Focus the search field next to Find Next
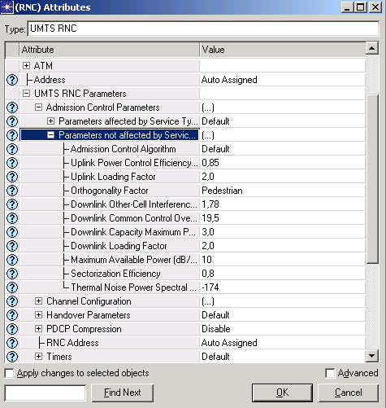 [46, 393]
